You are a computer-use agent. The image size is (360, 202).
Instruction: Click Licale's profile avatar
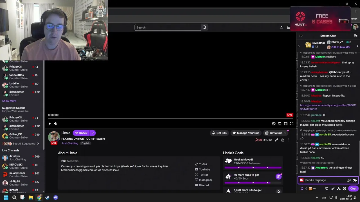point(54,137)
